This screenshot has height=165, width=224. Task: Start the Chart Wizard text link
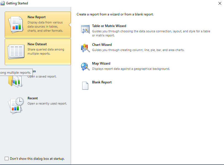(x=102, y=45)
